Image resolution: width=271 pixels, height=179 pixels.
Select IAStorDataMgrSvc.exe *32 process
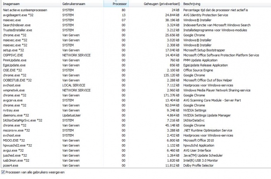(136, 120)
